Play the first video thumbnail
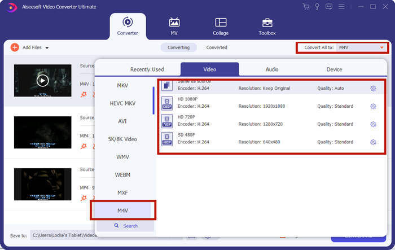This screenshot has height=250, width=395. [x=42, y=81]
